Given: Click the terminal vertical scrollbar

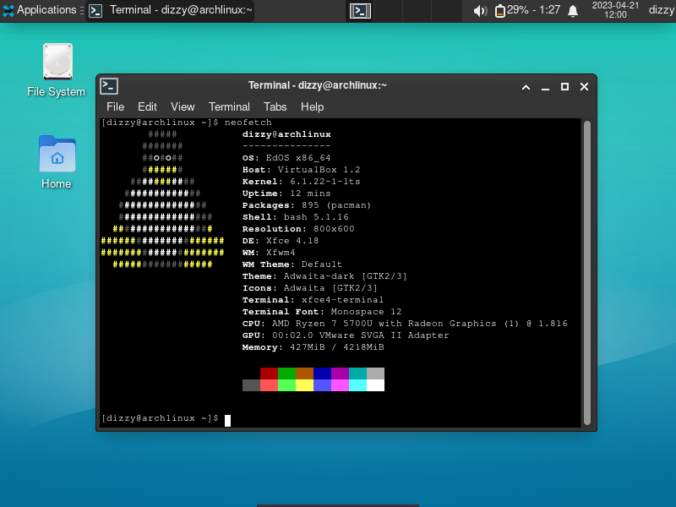Looking at the screenshot, I should [586, 272].
